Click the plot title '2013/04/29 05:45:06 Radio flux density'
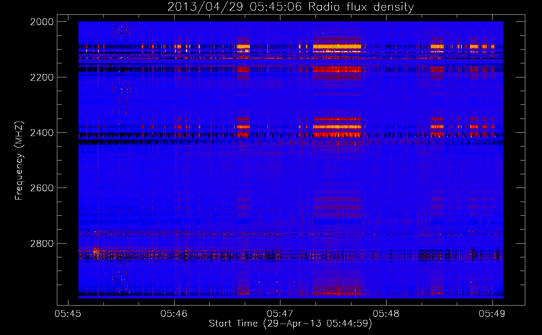The width and height of the screenshot is (542, 335). pyautogui.click(x=290, y=7)
